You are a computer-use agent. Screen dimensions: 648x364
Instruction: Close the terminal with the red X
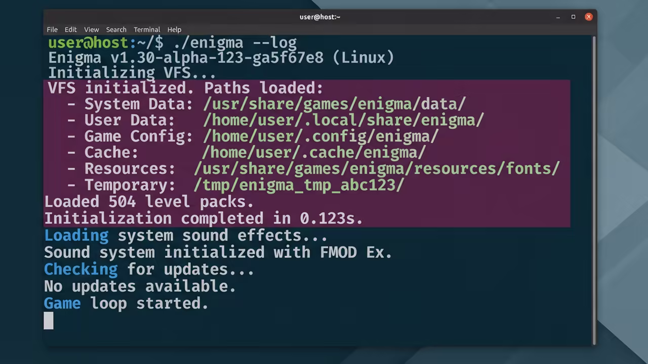click(x=588, y=17)
